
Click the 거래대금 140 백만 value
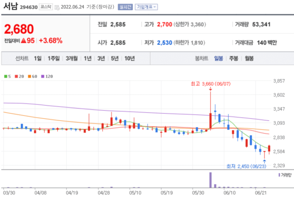pos(267,43)
